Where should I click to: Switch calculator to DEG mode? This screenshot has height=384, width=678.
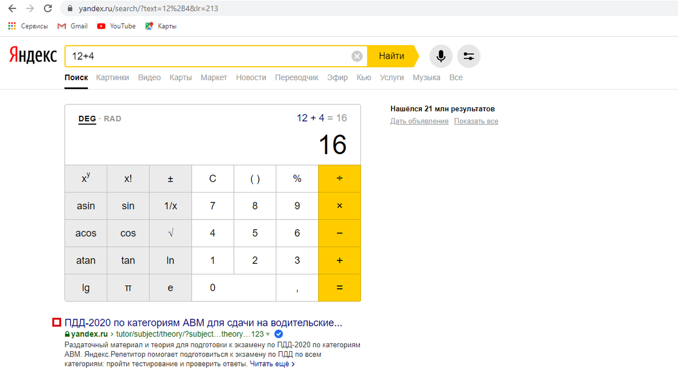coord(87,119)
